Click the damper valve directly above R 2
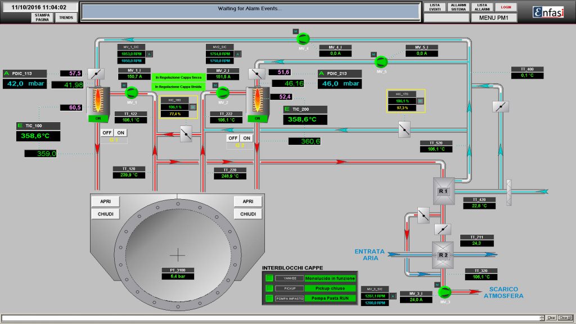576x324 pixels. coord(443,229)
